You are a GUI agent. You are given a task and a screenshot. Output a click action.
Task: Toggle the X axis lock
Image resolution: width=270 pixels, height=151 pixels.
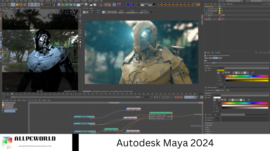point(30,5)
